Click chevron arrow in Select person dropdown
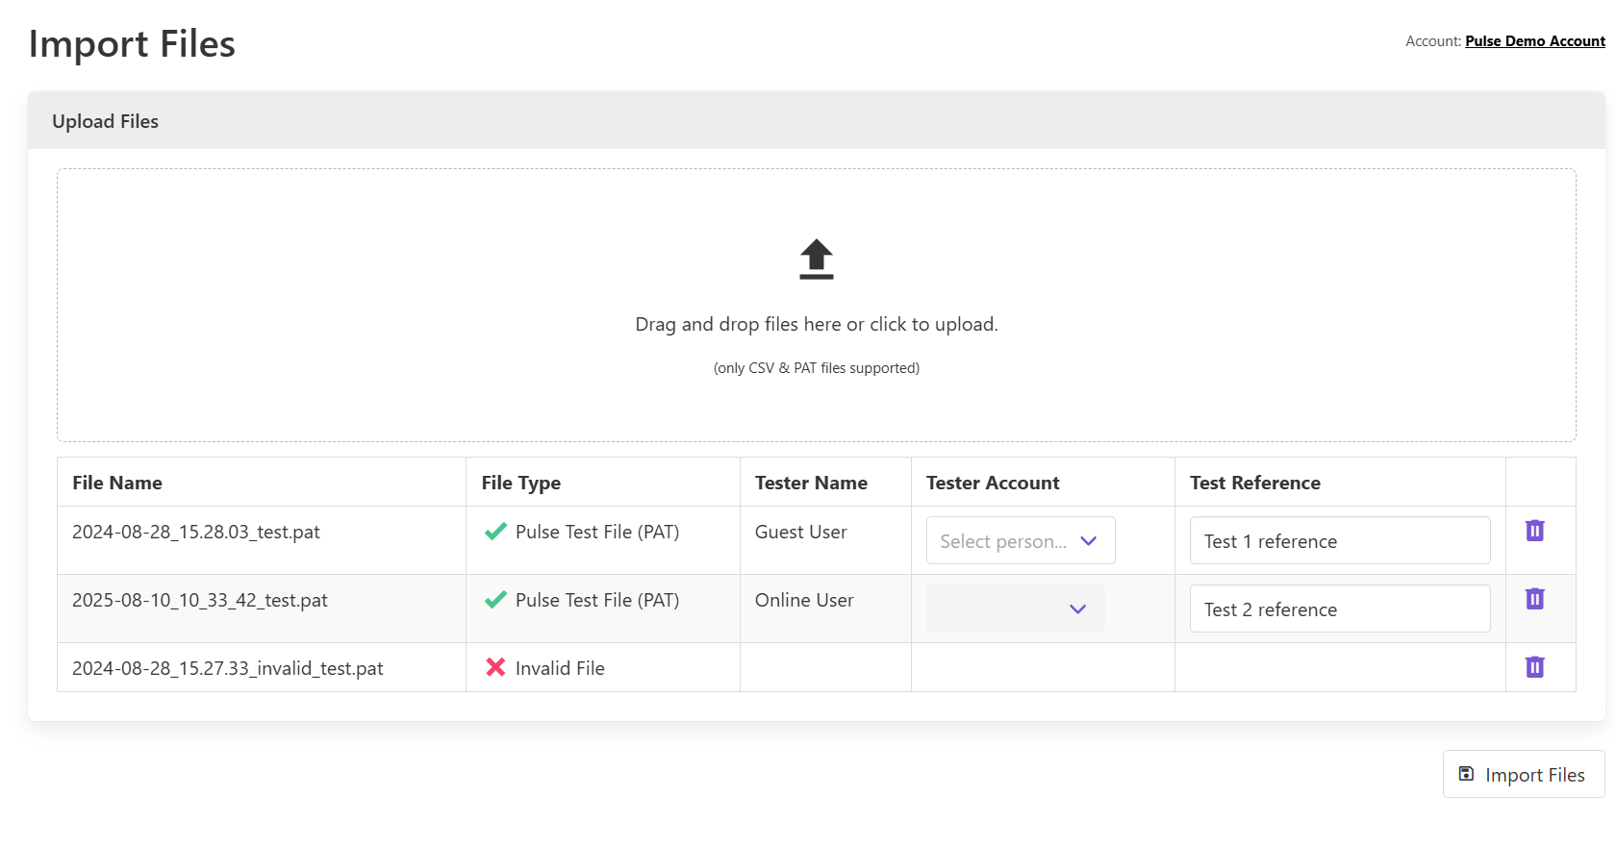Screen dimensions: 1616x845 (1088, 541)
